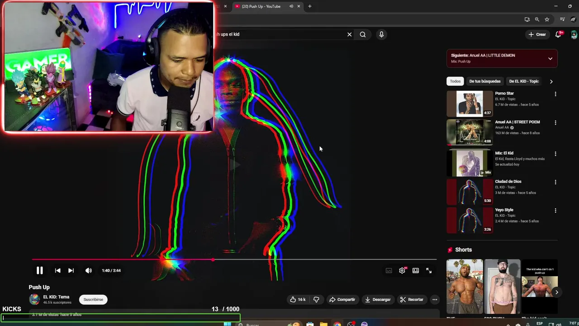Screen dimensions: 579x326
Task: Click the ESP language indicator
Action: point(540,324)
